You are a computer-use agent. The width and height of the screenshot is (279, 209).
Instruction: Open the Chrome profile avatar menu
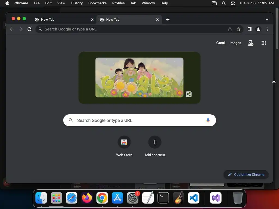coord(258,29)
